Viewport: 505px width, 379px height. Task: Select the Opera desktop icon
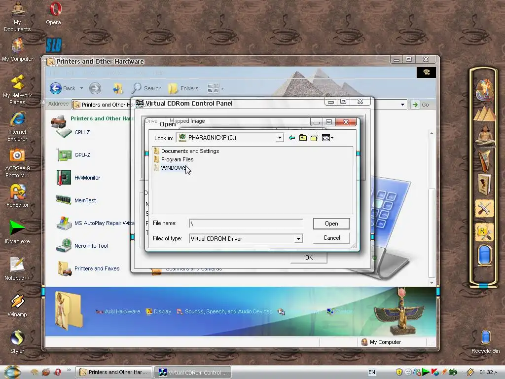(x=54, y=13)
